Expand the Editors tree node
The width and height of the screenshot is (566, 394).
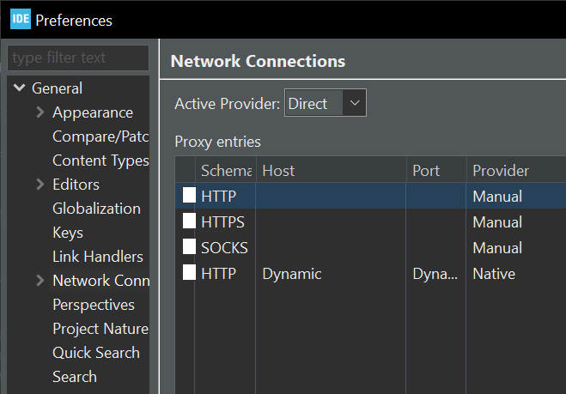point(40,185)
